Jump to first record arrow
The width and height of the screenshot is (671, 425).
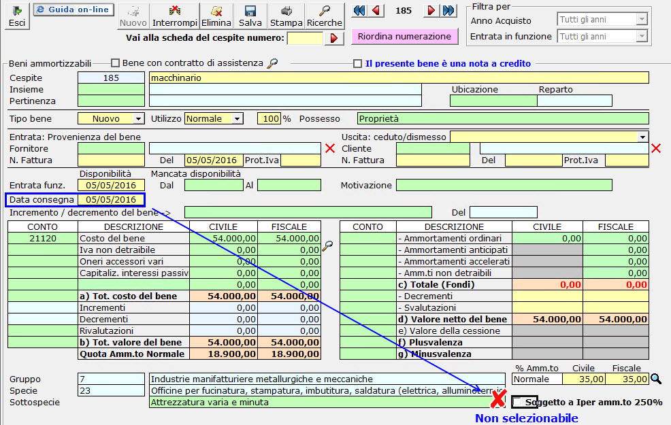(x=360, y=11)
